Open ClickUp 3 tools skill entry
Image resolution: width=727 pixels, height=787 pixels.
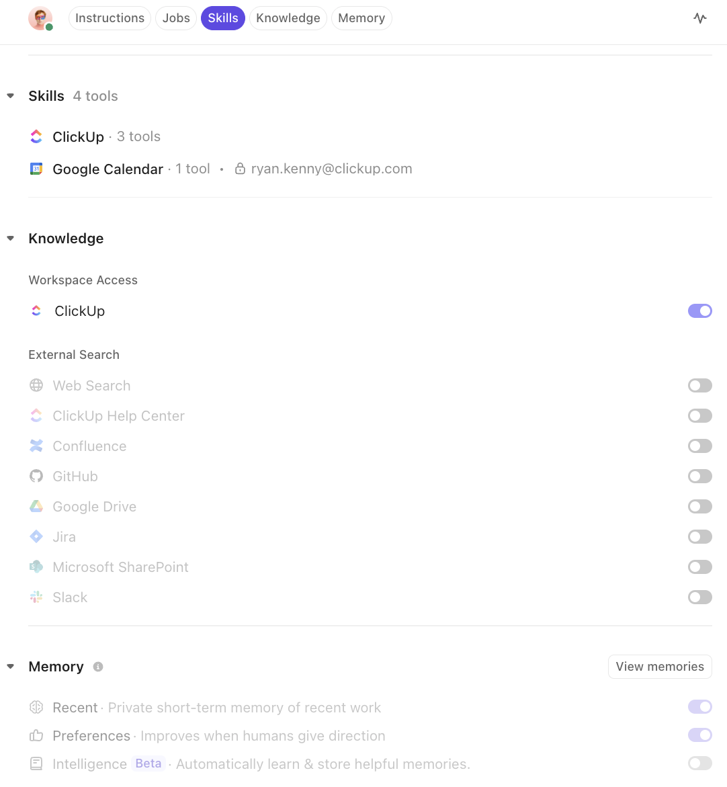[79, 136]
